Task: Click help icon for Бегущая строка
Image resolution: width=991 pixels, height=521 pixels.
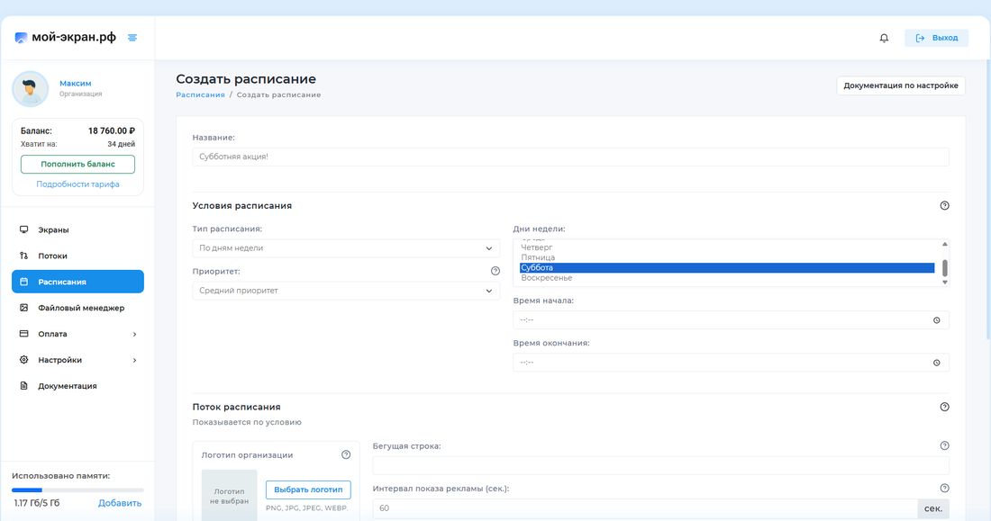Action: (944, 446)
